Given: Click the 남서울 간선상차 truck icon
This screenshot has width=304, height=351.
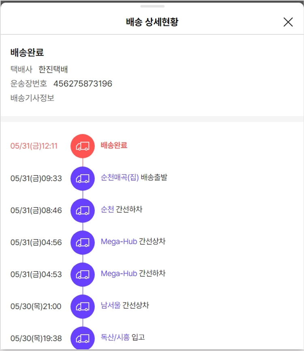Looking at the screenshot, I should [83, 306].
